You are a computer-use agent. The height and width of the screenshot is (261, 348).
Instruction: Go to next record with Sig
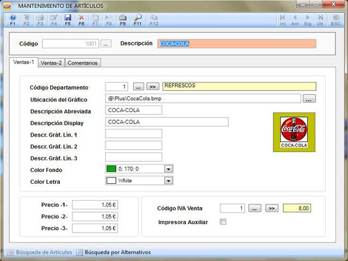click(307, 20)
